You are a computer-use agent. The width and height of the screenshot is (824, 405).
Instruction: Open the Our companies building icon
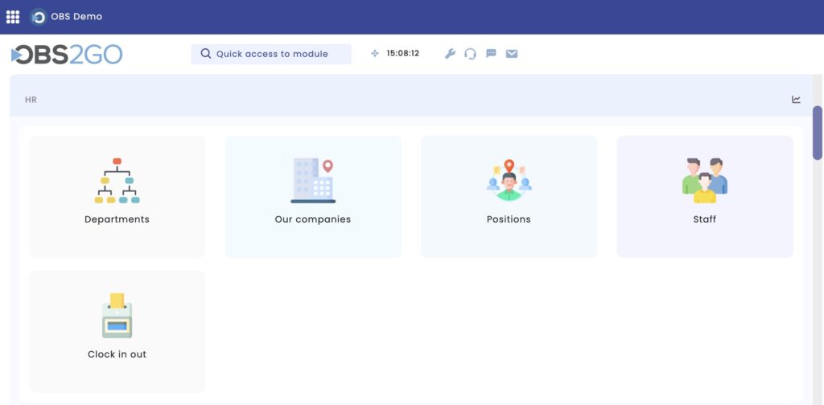(313, 181)
